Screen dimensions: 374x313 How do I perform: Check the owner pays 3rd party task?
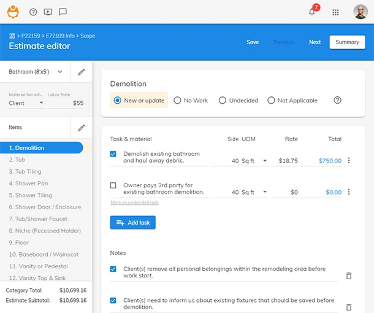113,185
